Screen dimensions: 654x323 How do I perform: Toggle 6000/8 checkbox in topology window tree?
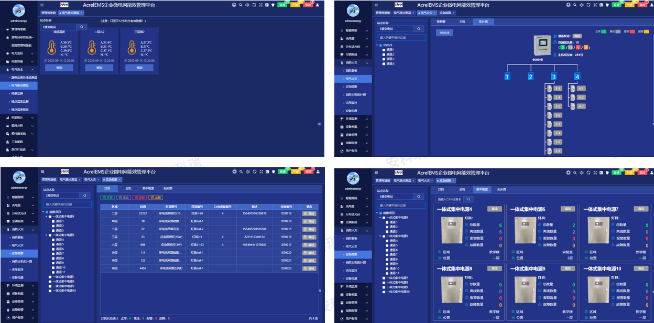(381, 45)
